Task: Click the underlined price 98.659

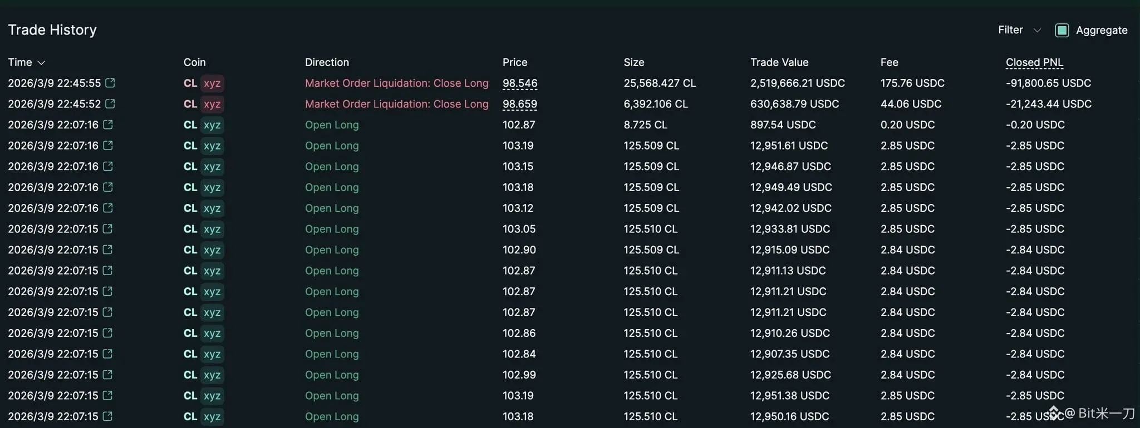Action: pyautogui.click(x=520, y=104)
